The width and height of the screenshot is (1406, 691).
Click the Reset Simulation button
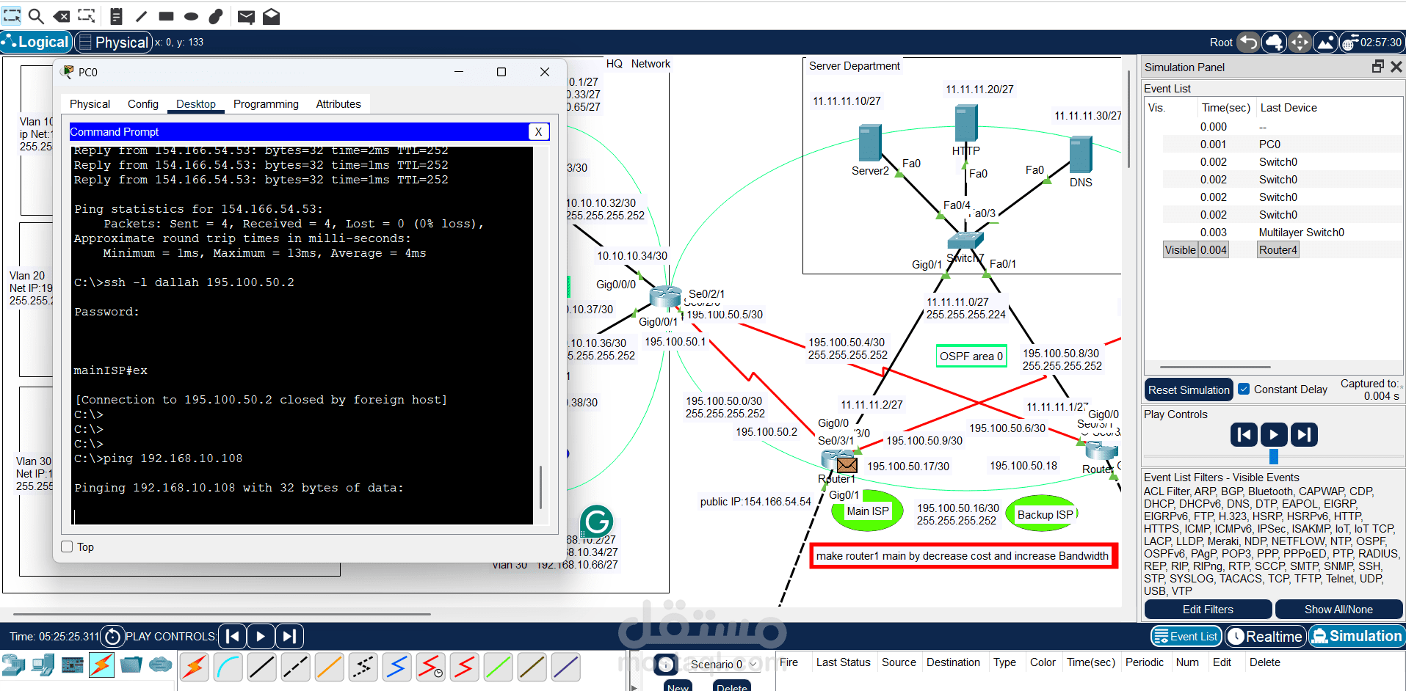(x=1189, y=390)
